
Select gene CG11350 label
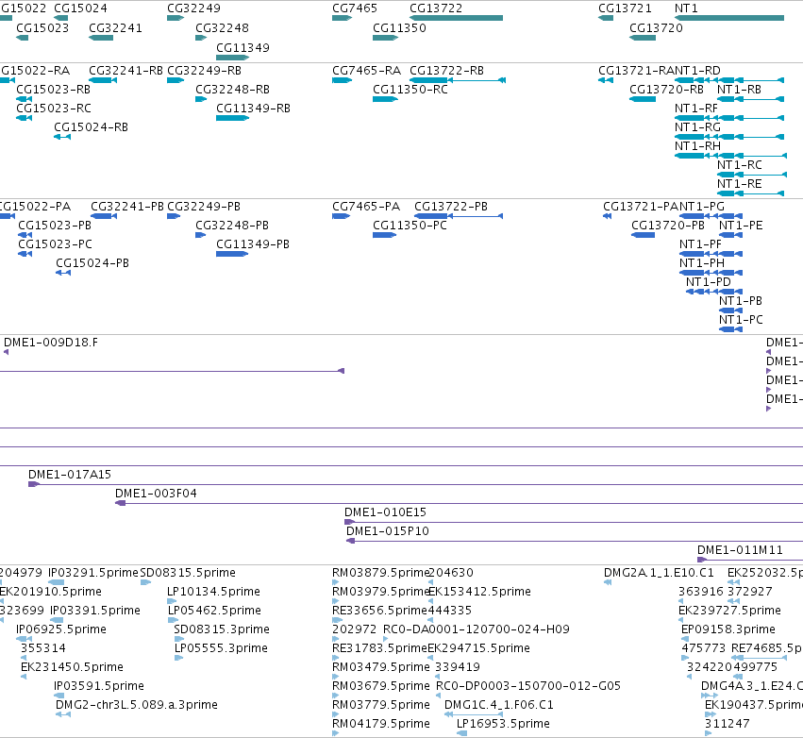[x=399, y=28]
